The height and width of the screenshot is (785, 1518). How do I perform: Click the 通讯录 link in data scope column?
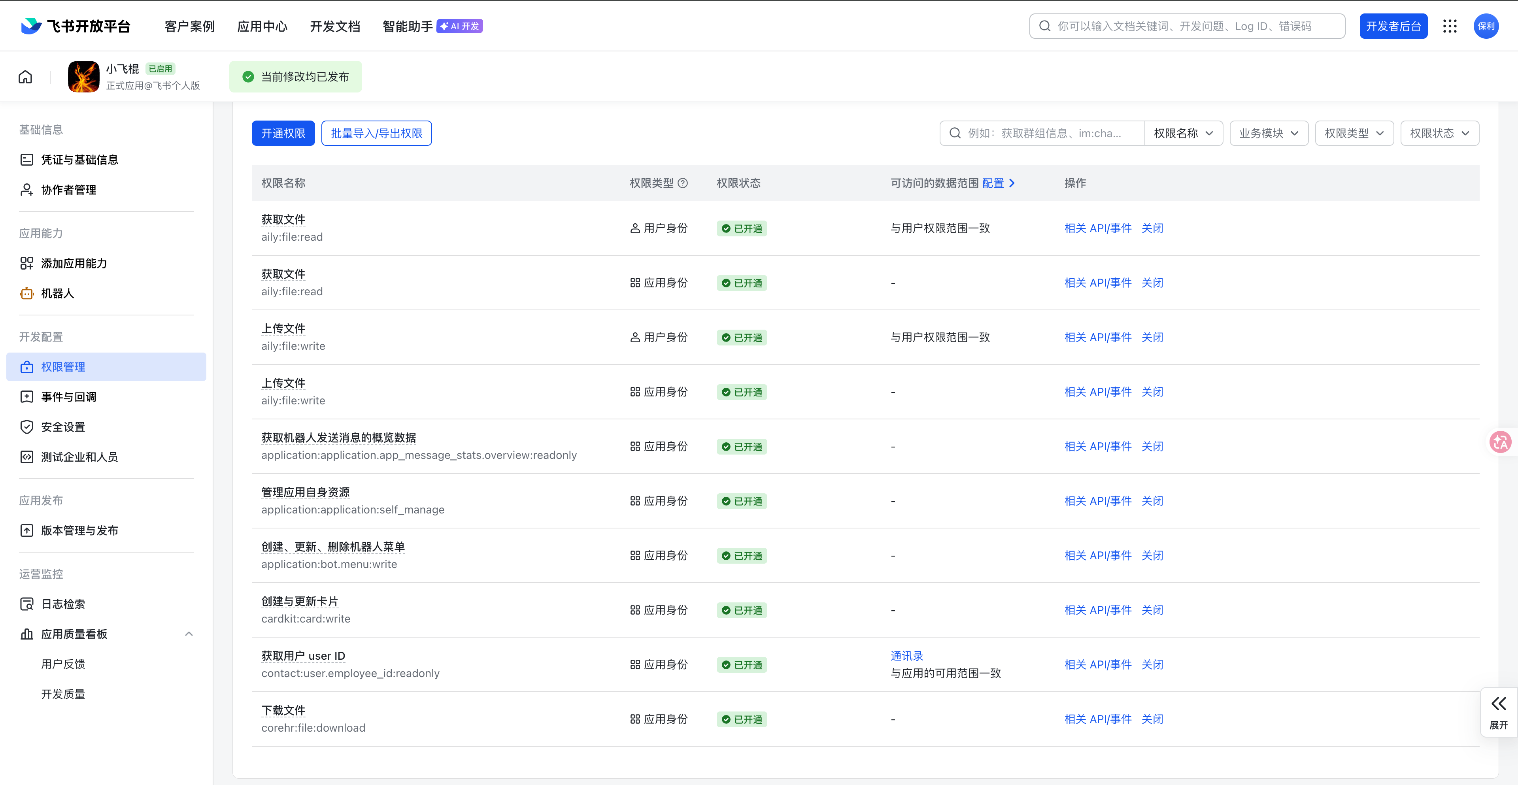pyautogui.click(x=906, y=656)
